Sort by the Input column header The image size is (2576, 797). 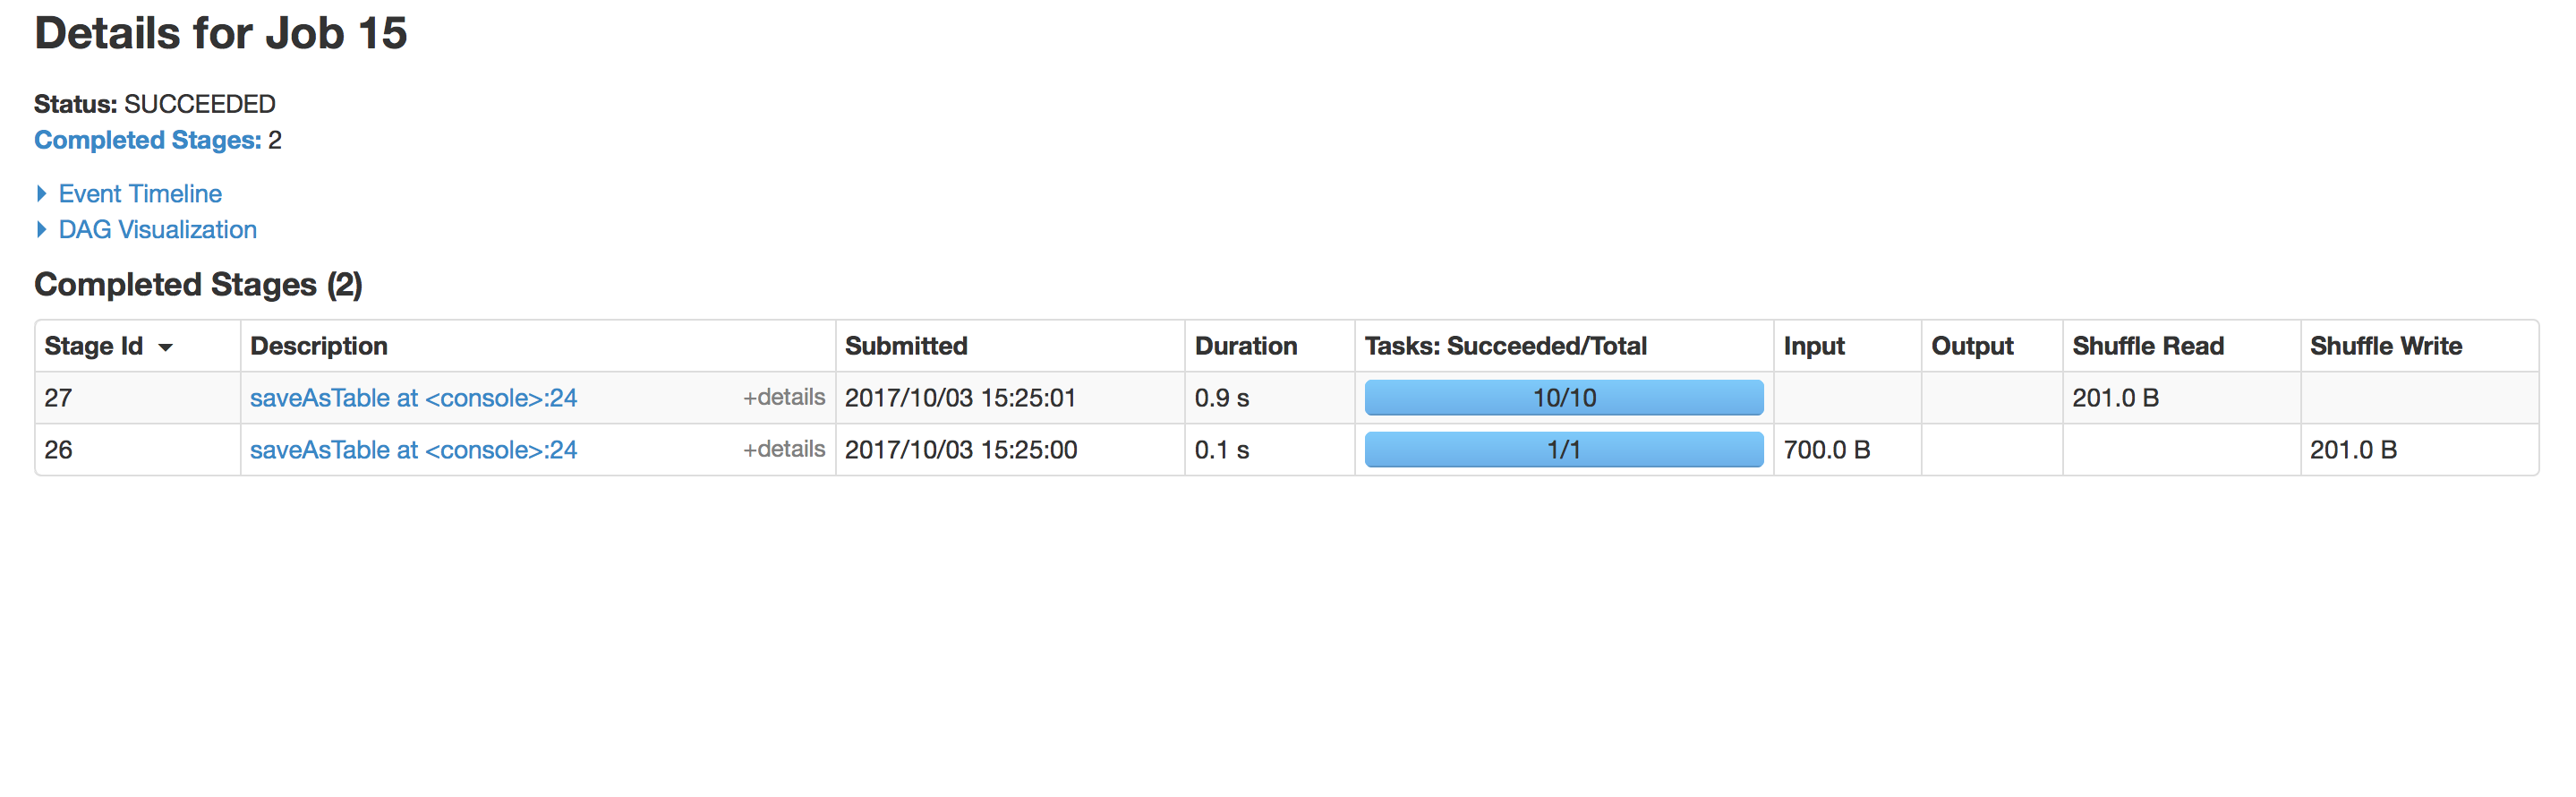pyautogui.click(x=1814, y=346)
